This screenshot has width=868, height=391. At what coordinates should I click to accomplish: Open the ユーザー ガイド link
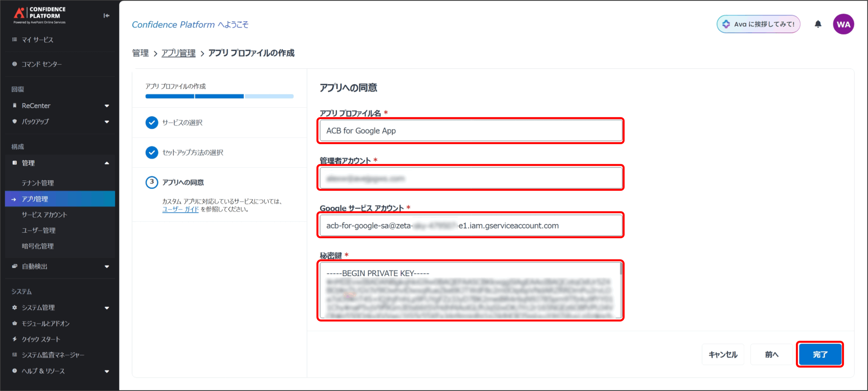tap(180, 209)
